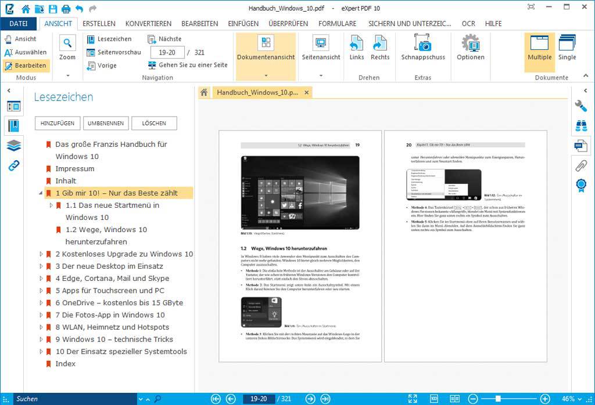Open the KONVERTIEREN ribbon tab
This screenshot has width=595, height=405.
click(x=148, y=24)
